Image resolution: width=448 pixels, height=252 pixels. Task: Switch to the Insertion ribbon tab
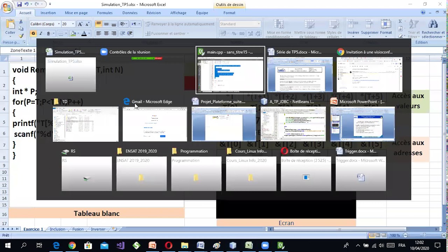point(48,13)
